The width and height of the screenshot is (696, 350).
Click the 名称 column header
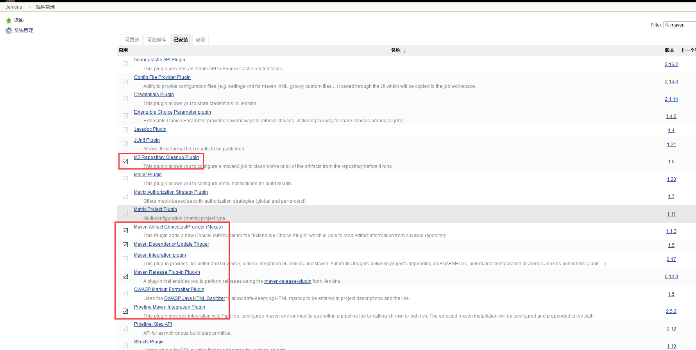pyautogui.click(x=396, y=50)
